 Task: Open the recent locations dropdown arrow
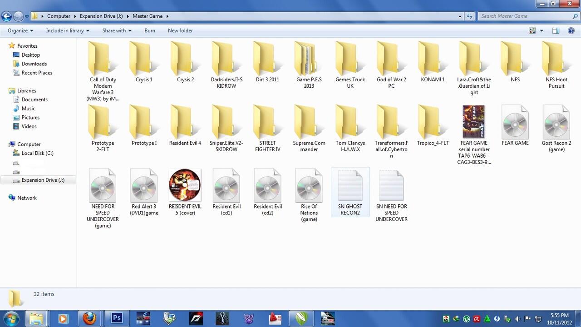[x=27, y=16]
